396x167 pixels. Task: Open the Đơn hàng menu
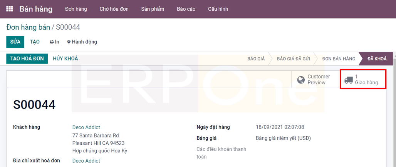[x=76, y=9]
